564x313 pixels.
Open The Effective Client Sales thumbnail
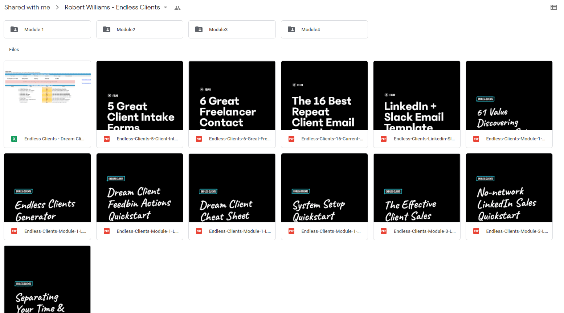(417, 188)
